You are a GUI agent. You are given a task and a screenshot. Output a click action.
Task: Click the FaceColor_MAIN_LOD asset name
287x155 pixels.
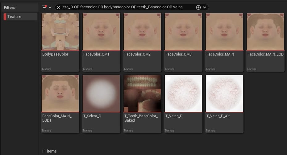265,54
